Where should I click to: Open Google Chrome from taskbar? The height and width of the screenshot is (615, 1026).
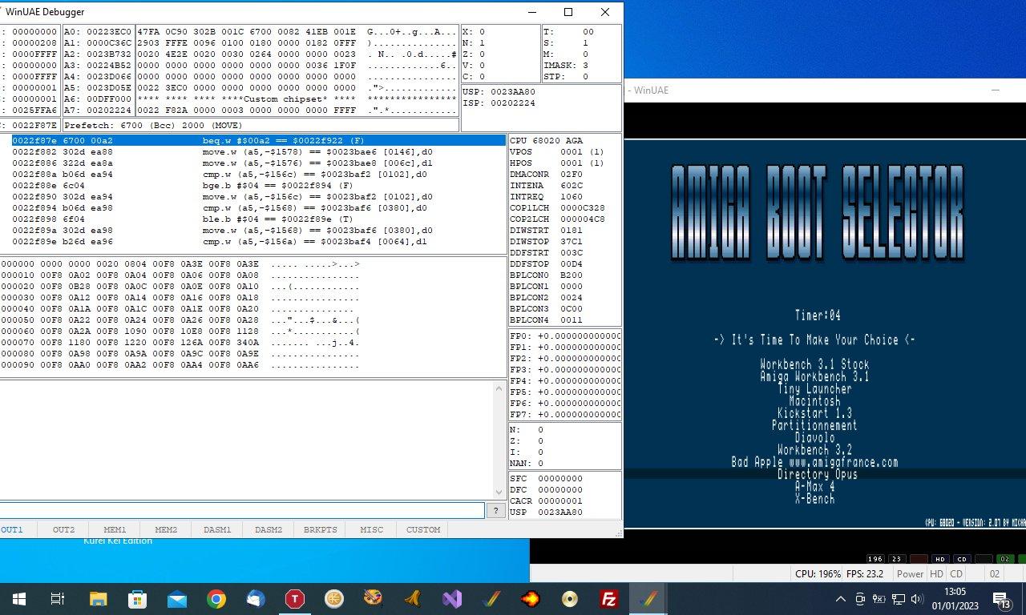coord(216,599)
